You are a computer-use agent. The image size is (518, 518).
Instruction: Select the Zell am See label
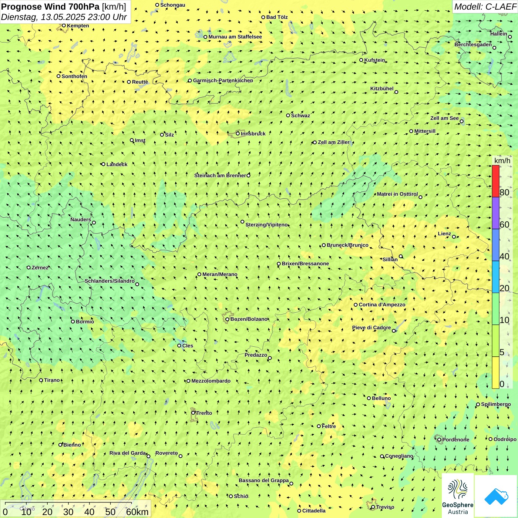coord(444,118)
